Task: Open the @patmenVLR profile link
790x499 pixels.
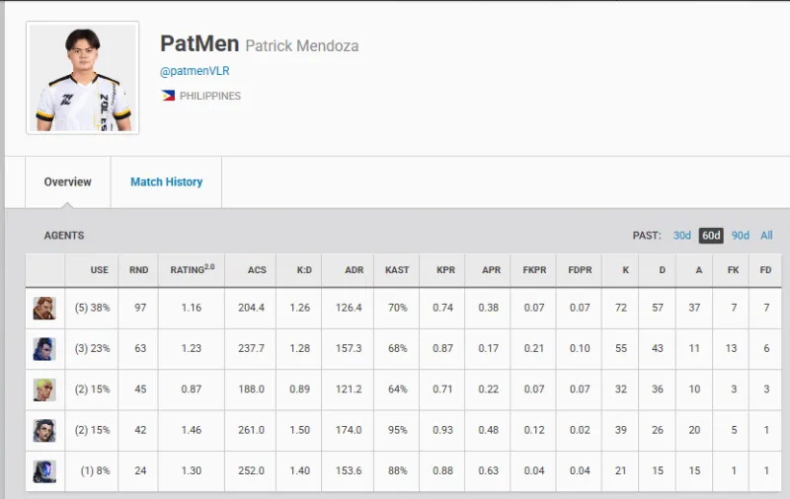Action: (x=195, y=71)
